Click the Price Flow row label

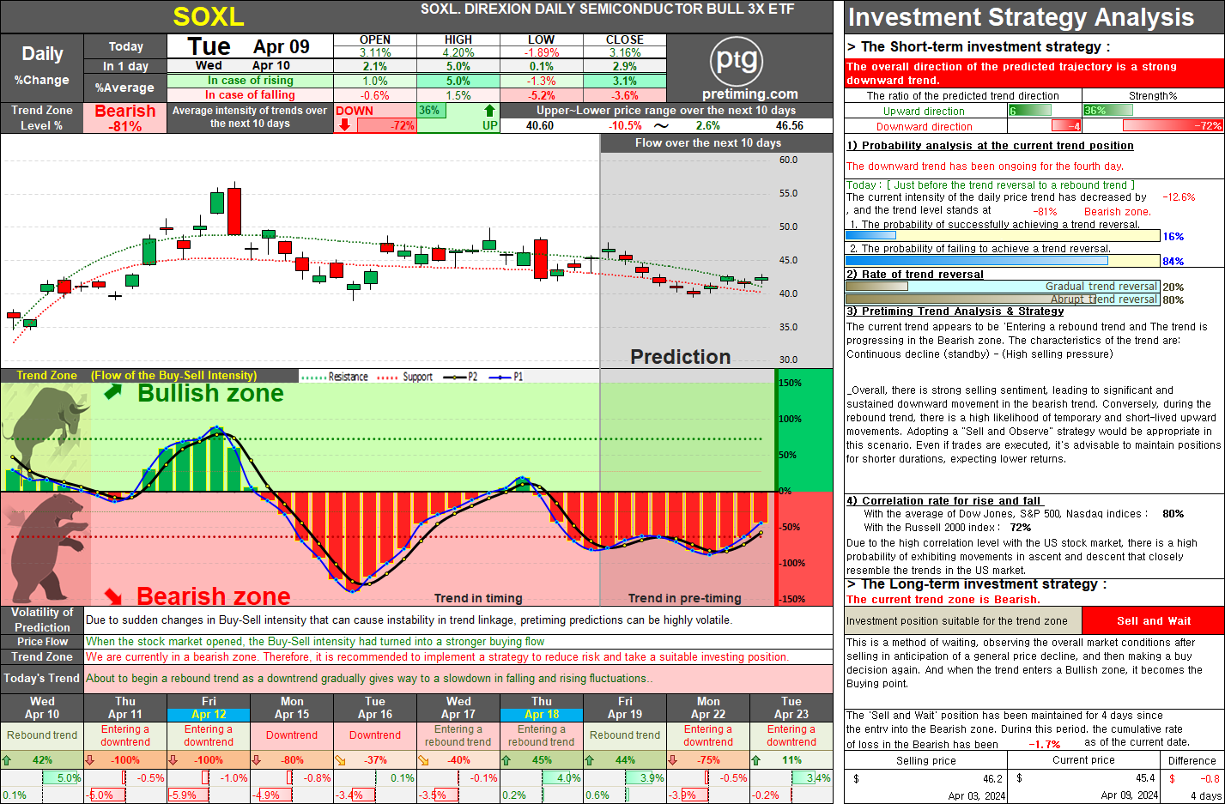[42, 642]
